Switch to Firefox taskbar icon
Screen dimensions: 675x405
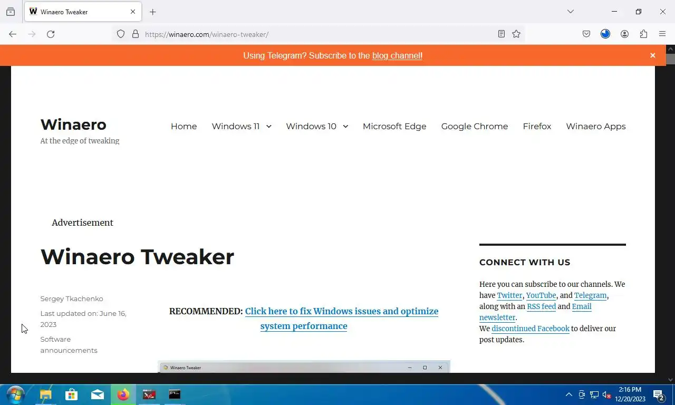point(123,394)
